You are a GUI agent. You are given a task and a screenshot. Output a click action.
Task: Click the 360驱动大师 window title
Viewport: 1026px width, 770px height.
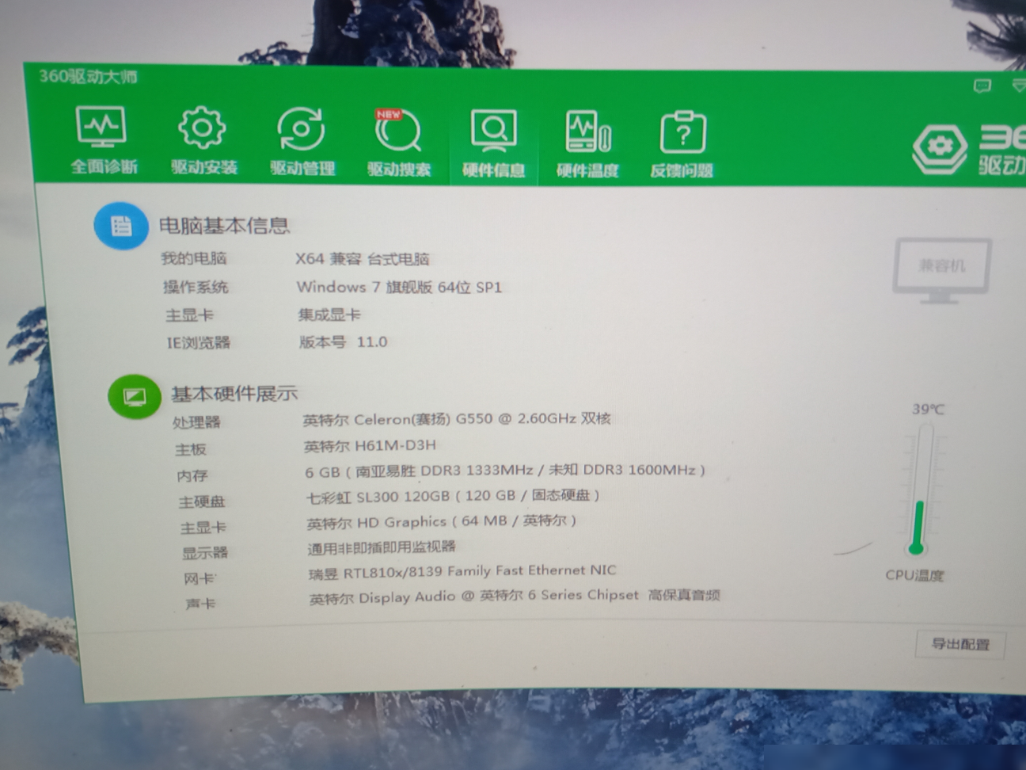tap(88, 77)
